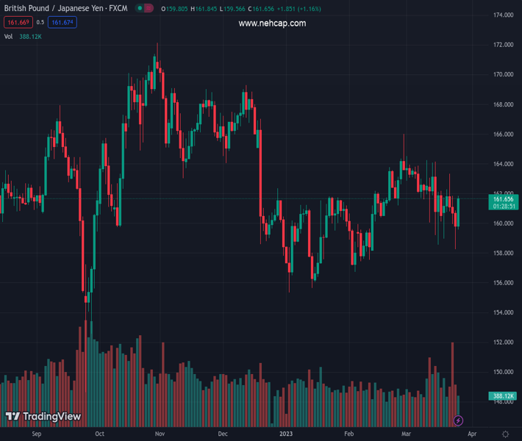Click the 170.000 price scale label
This screenshot has height=441, width=522.
click(503, 75)
